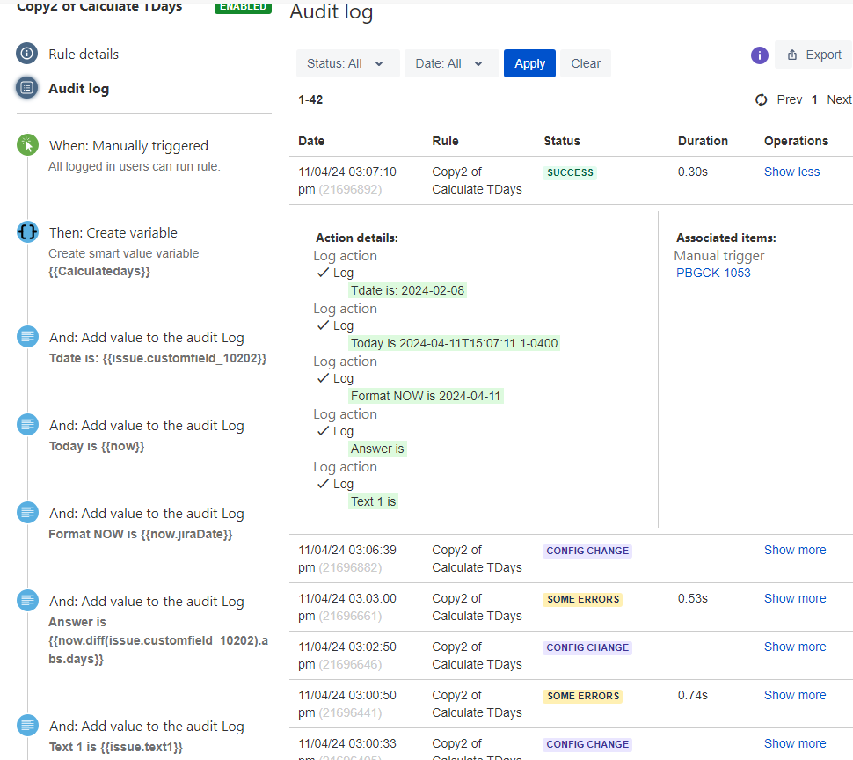Screen dimensions: 853x760
Task: Select 'Format NOW is {{now.jiraDate}}' step
Action: pyautogui.click(x=141, y=534)
